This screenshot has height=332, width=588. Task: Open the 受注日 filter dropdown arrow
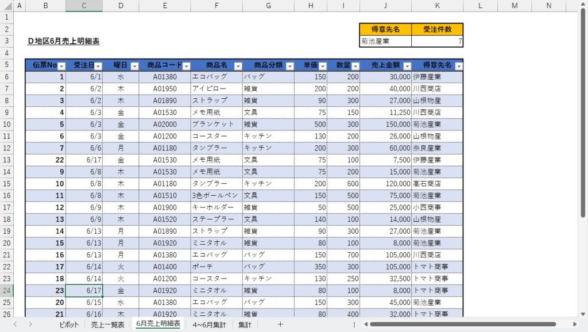(x=98, y=66)
